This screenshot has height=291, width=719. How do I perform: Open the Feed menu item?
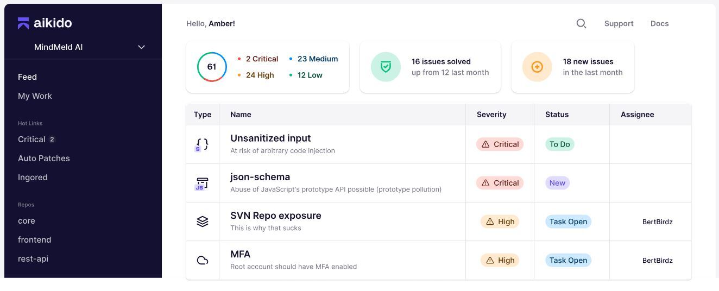tap(27, 77)
